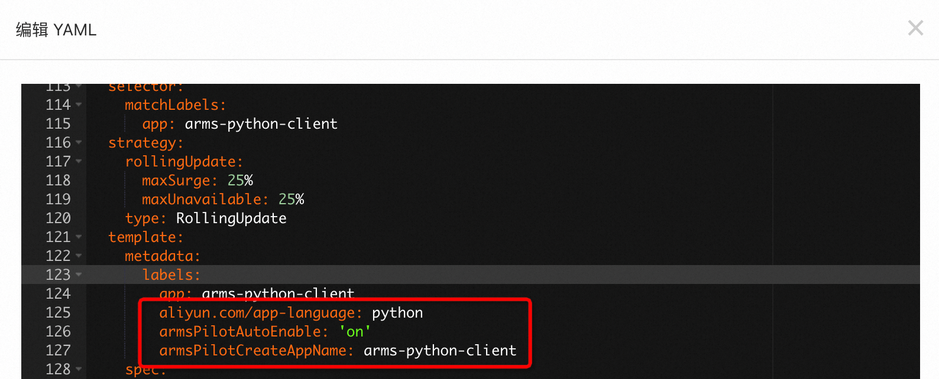Collapse the spec block at line 128
The height and width of the screenshot is (379, 939).
click(x=79, y=370)
